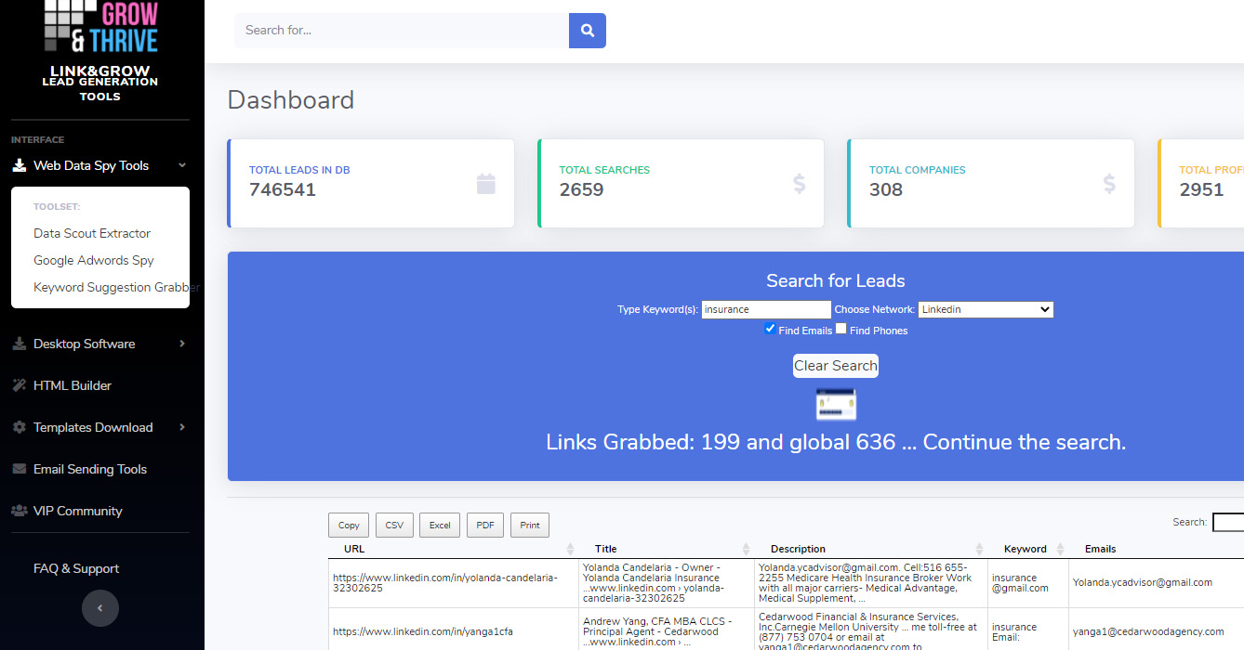This screenshot has width=1244, height=650.
Task: Click the loading browser image above Links Grabbed
Action: click(835, 405)
